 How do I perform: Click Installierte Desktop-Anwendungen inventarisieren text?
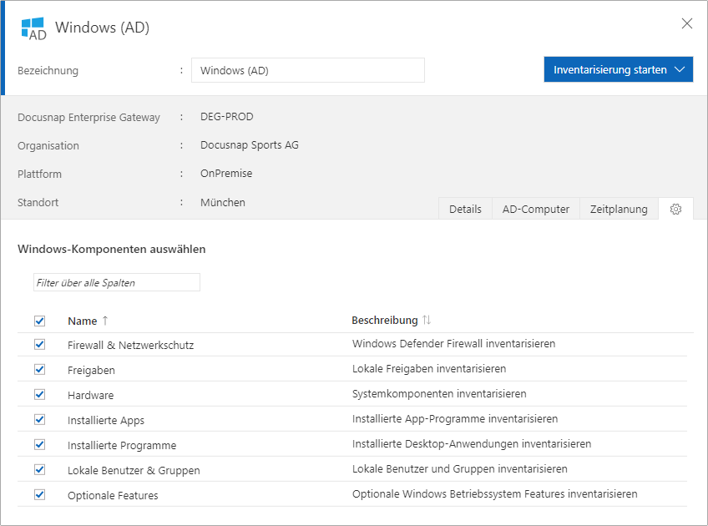[x=472, y=444]
